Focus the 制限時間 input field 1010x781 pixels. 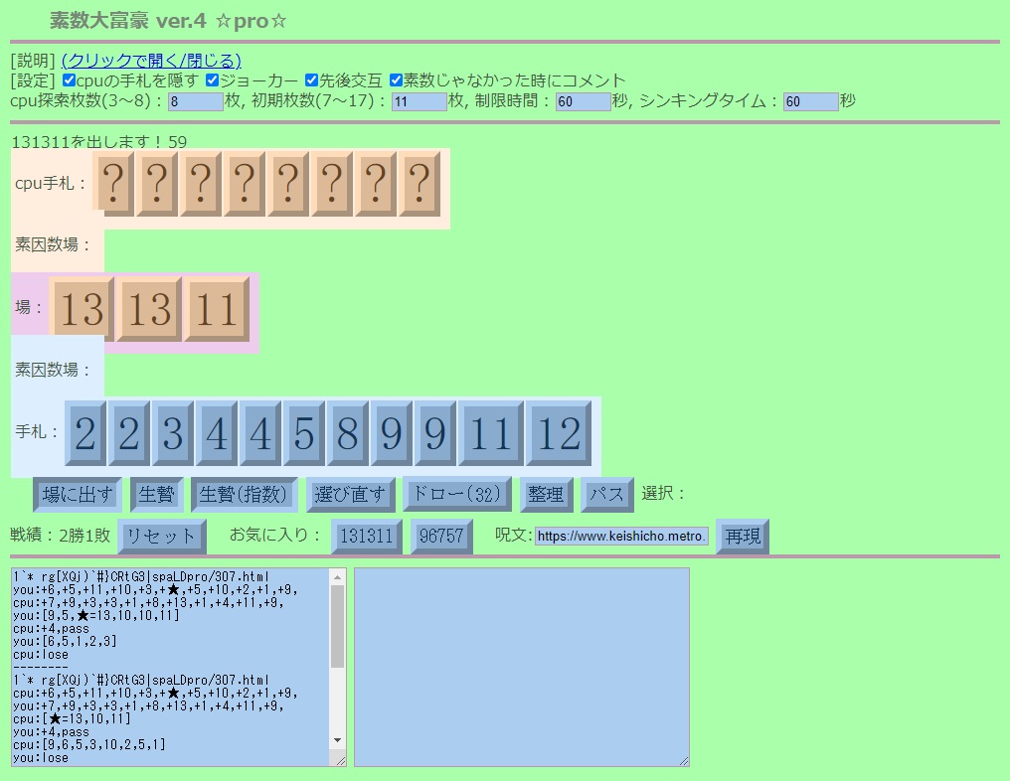pos(583,101)
